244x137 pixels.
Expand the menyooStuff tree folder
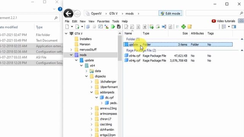(x=71, y=49)
